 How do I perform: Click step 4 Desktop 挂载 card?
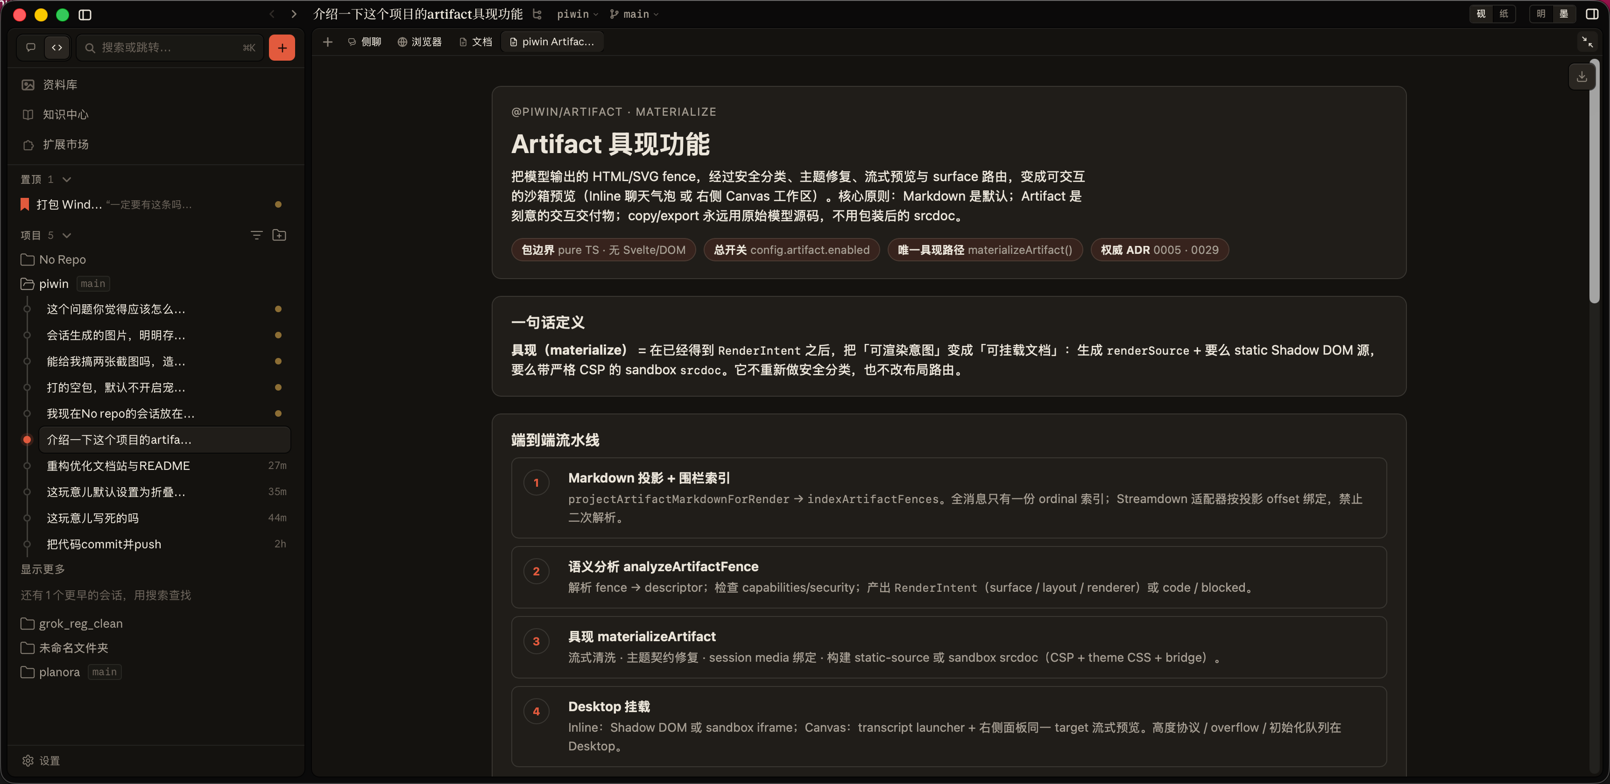point(949,727)
